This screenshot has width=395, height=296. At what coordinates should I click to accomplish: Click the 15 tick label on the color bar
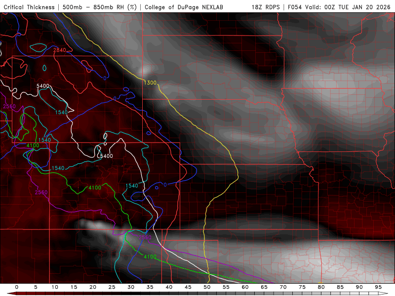point(74,287)
